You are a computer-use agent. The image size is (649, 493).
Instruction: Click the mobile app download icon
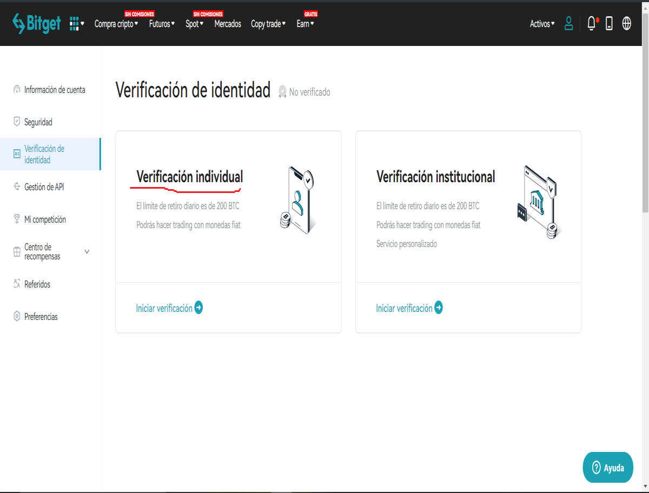[609, 23]
